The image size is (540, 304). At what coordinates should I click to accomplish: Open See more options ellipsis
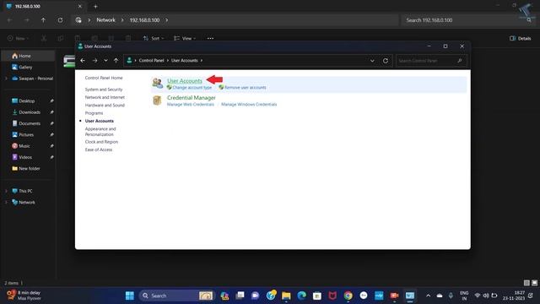pos(210,38)
